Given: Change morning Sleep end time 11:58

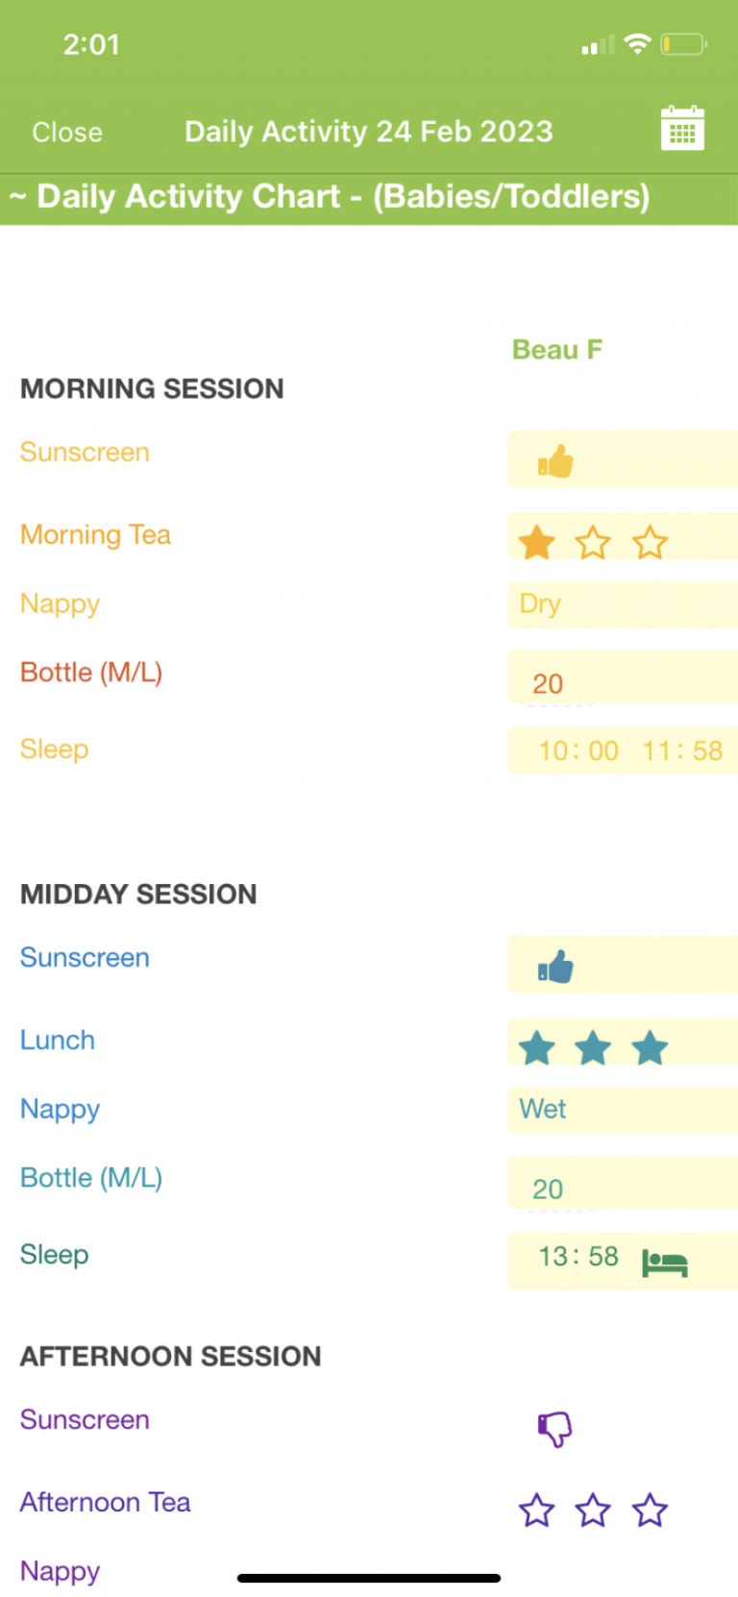Looking at the screenshot, I should [x=682, y=750].
